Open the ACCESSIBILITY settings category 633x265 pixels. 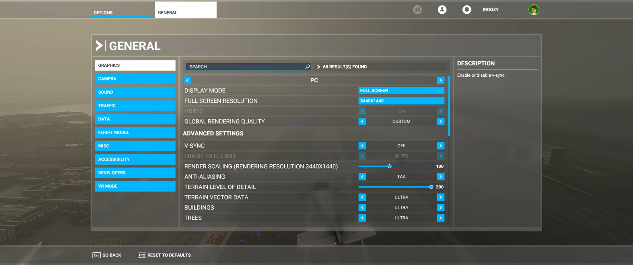pos(135,159)
